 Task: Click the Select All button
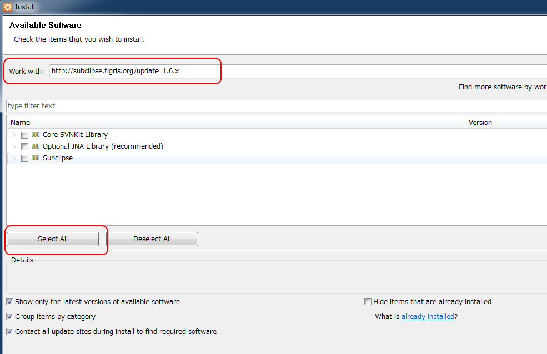[x=53, y=239]
